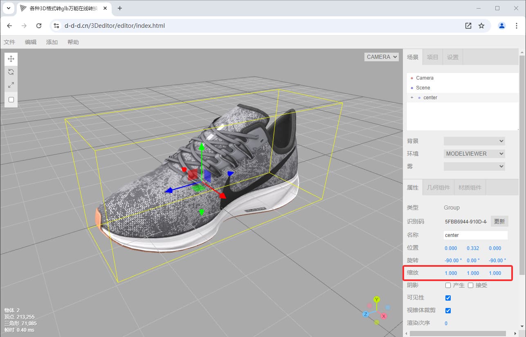Click the address bar URL
The image size is (526, 337).
[115, 26]
